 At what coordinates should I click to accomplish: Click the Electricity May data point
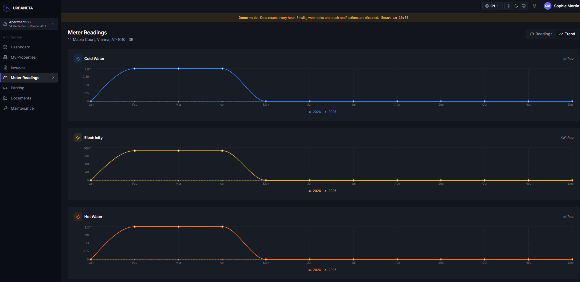(x=266, y=180)
